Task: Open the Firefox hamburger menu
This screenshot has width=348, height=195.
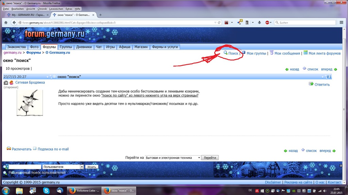Action: coord(341,23)
